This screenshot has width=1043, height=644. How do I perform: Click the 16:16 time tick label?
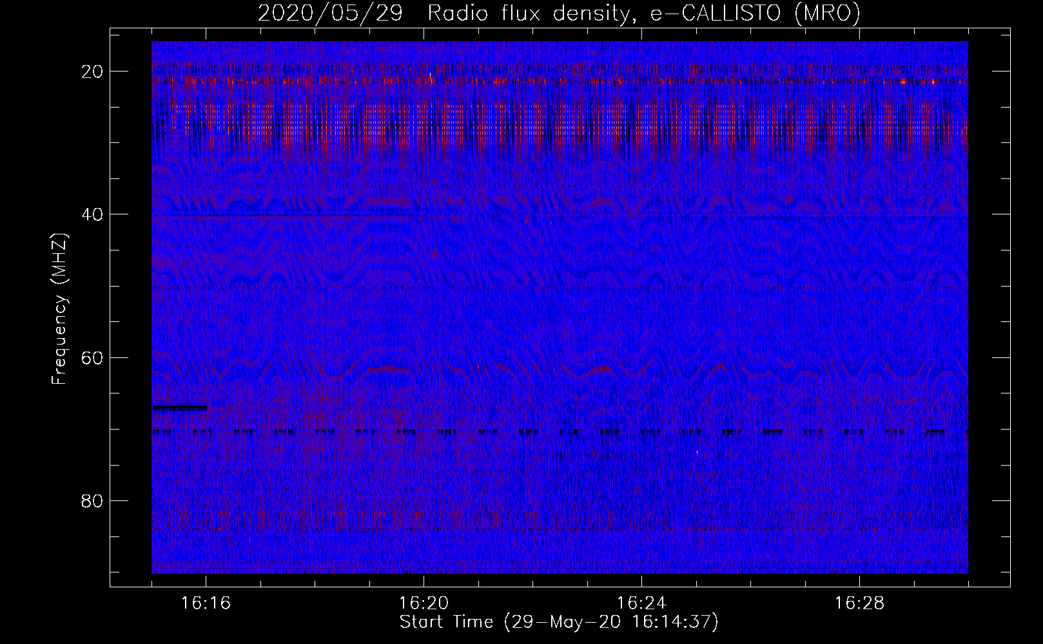[x=206, y=603]
